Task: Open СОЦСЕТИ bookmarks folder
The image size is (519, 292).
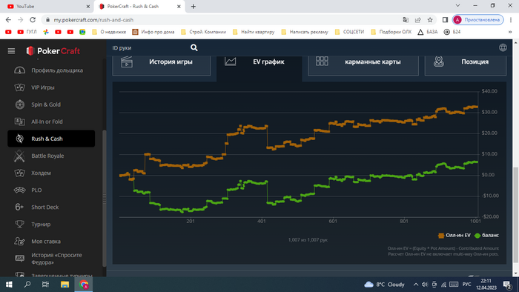Action: tap(349, 32)
